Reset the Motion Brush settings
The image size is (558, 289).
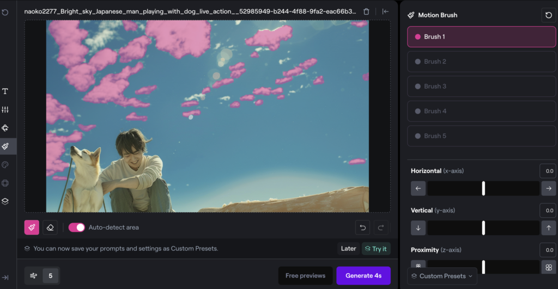click(x=548, y=15)
